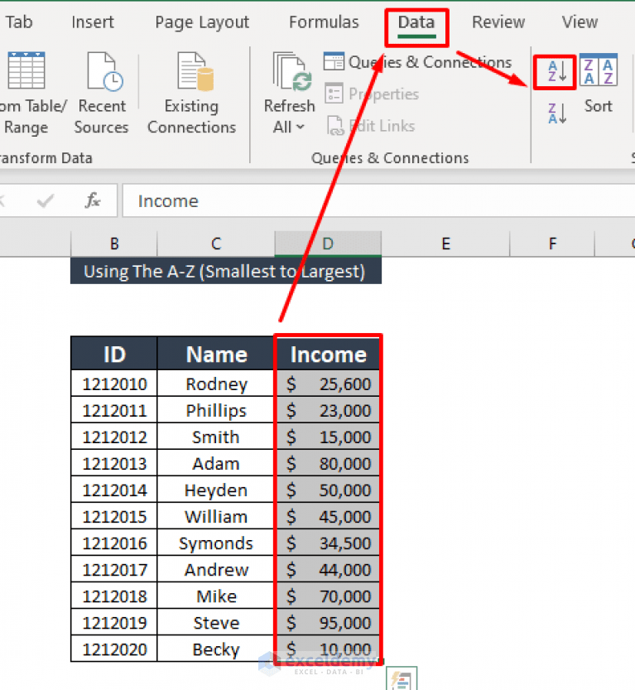Select the name cell Phillips

216,410
